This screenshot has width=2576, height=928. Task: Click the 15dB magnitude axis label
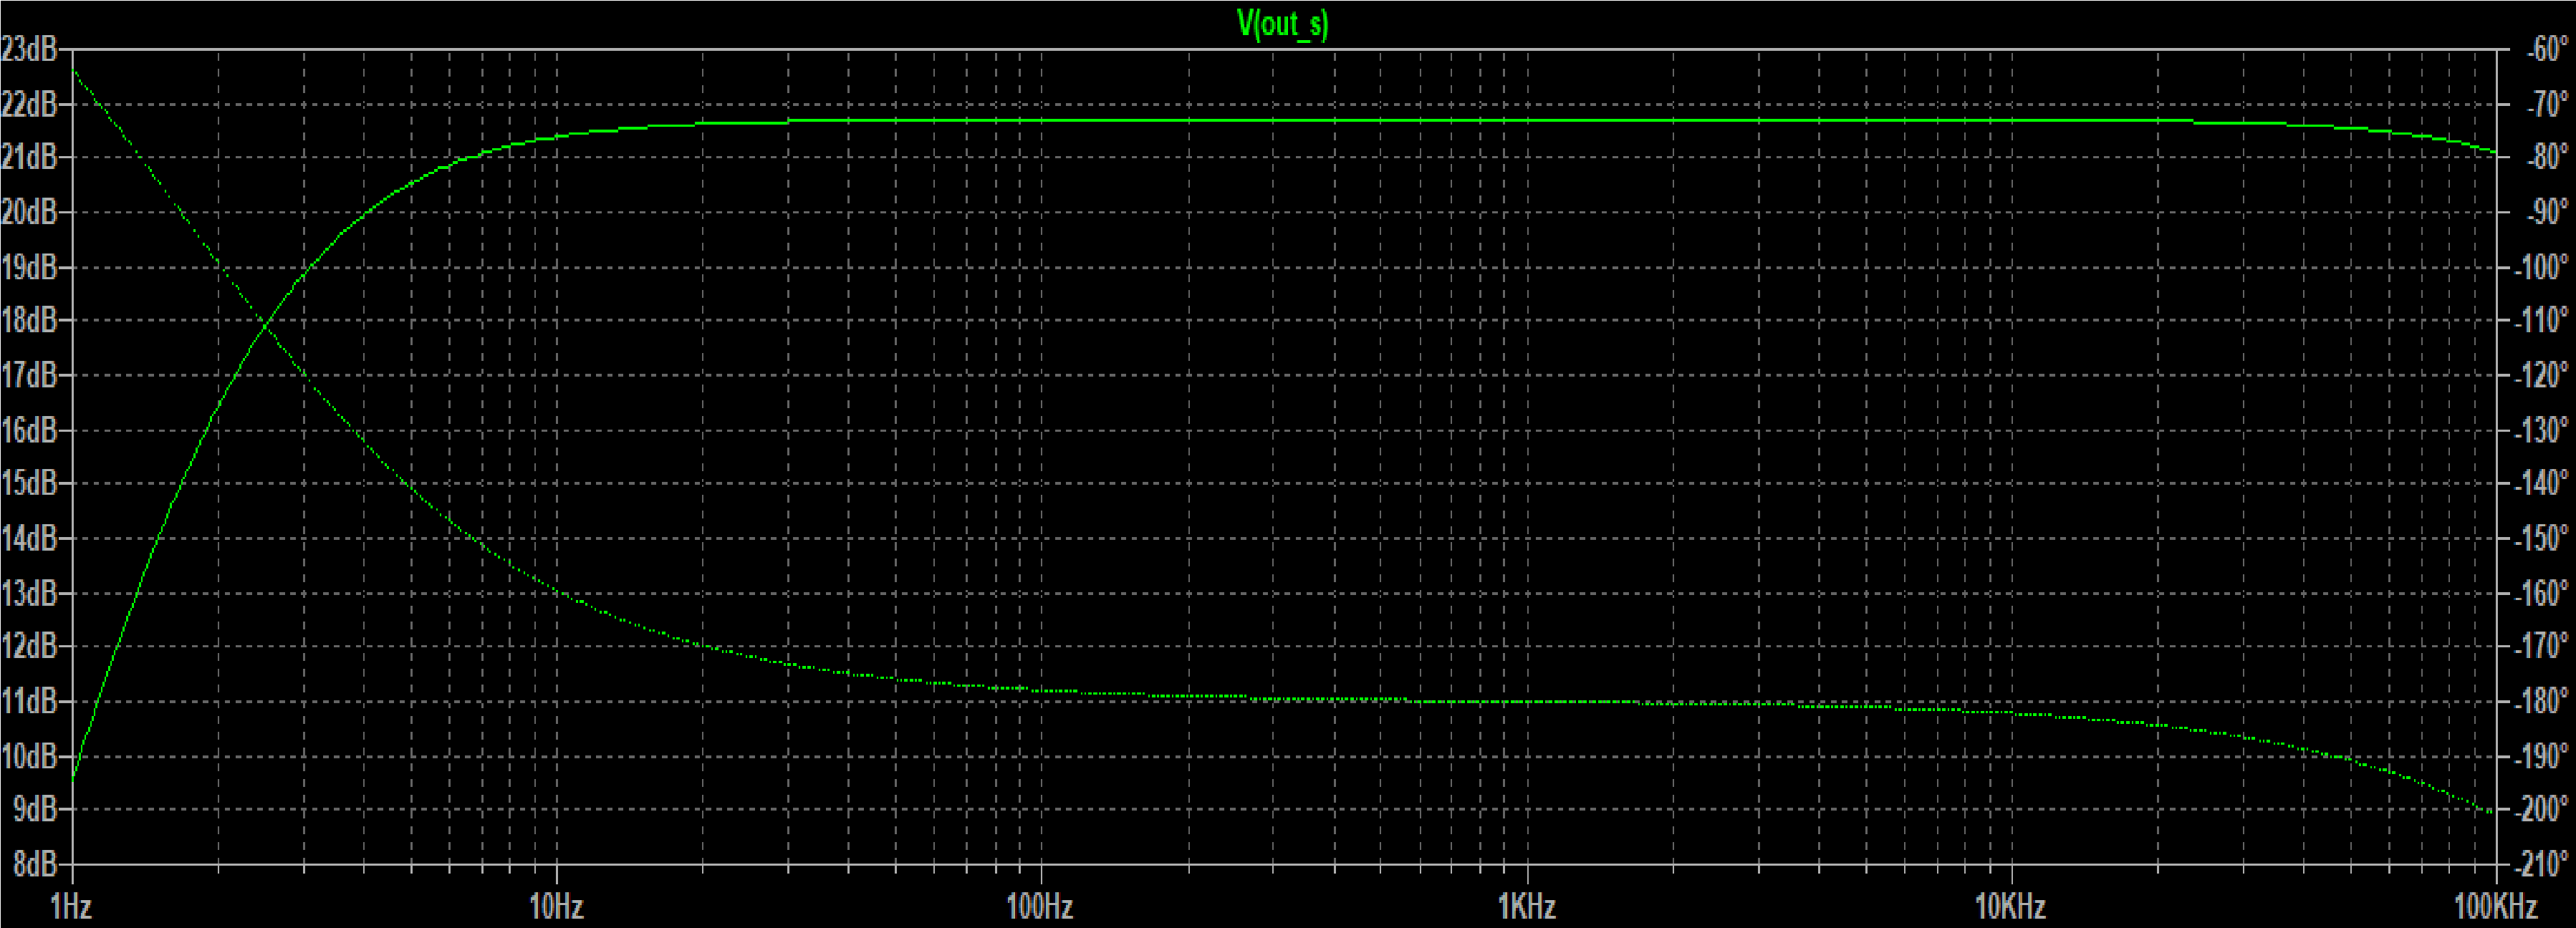(x=29, y=483)
